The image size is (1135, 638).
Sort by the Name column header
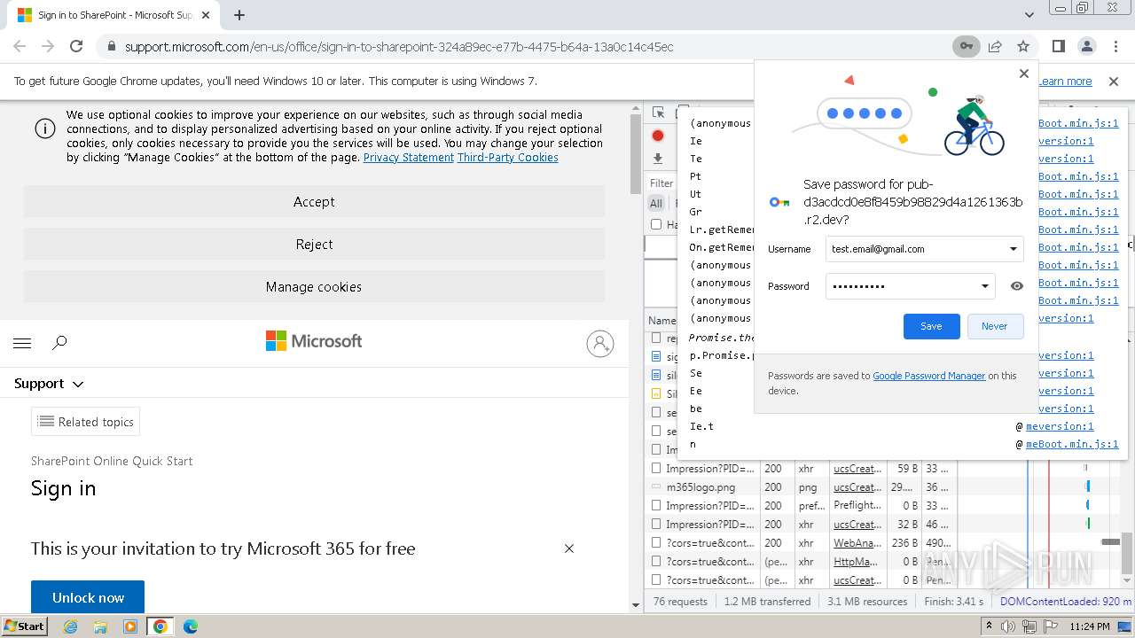pos(661,320)
